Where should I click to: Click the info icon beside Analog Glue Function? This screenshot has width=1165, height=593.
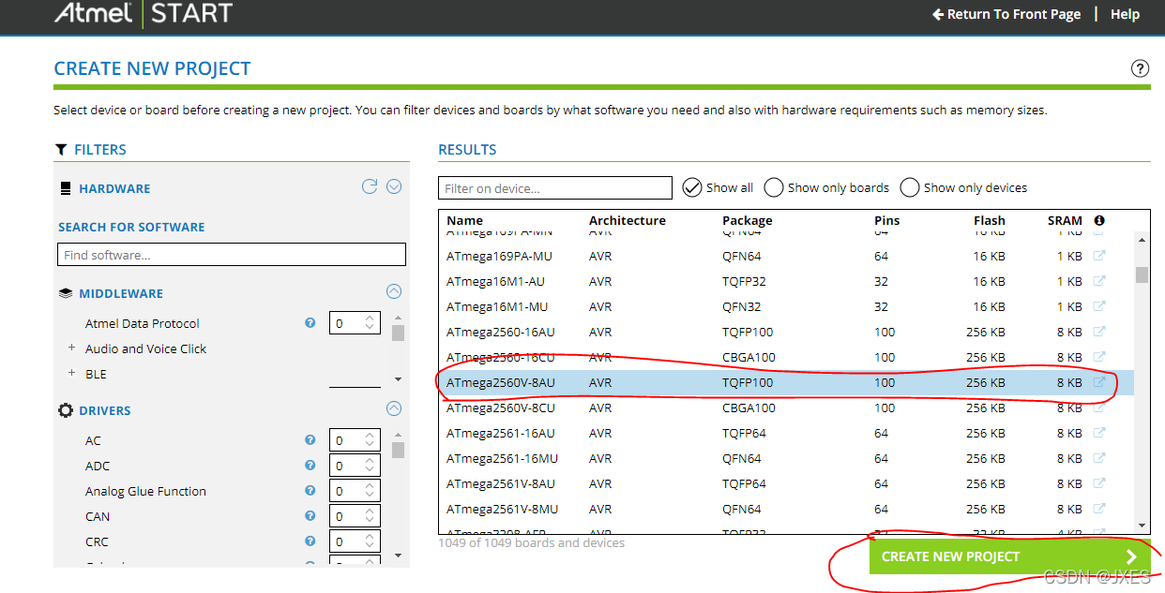tap(310, 491)
